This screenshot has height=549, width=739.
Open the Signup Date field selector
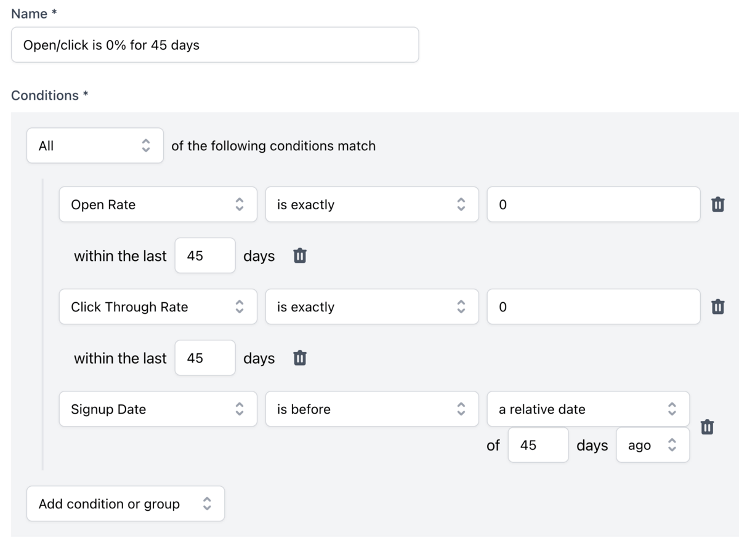click(x=158, y=409)
